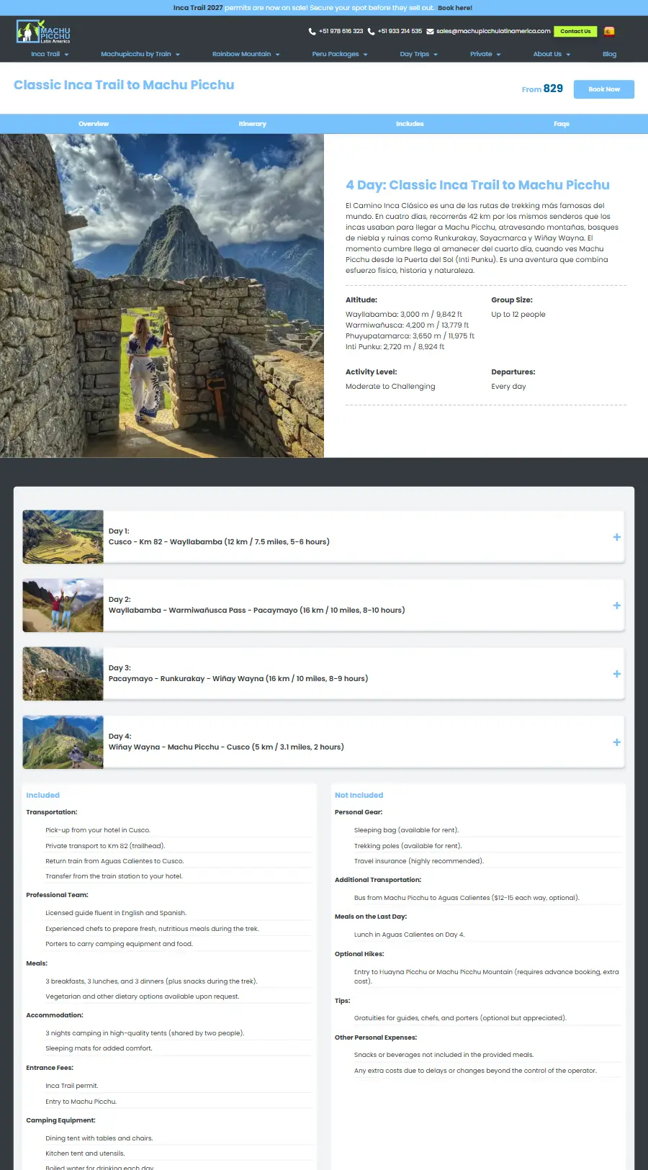Go to the Blog page
The height and width of the screenshot is (1170, 648).
tap(609, 54)
